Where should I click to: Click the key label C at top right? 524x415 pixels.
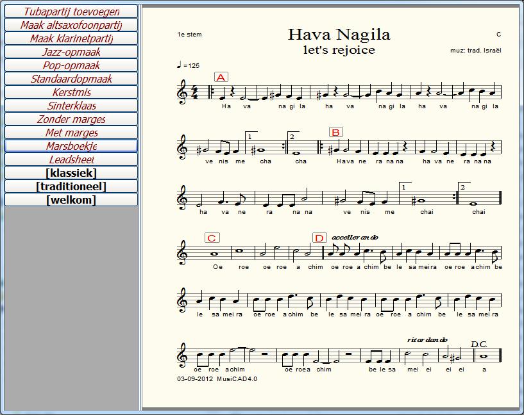coord(498,35)
